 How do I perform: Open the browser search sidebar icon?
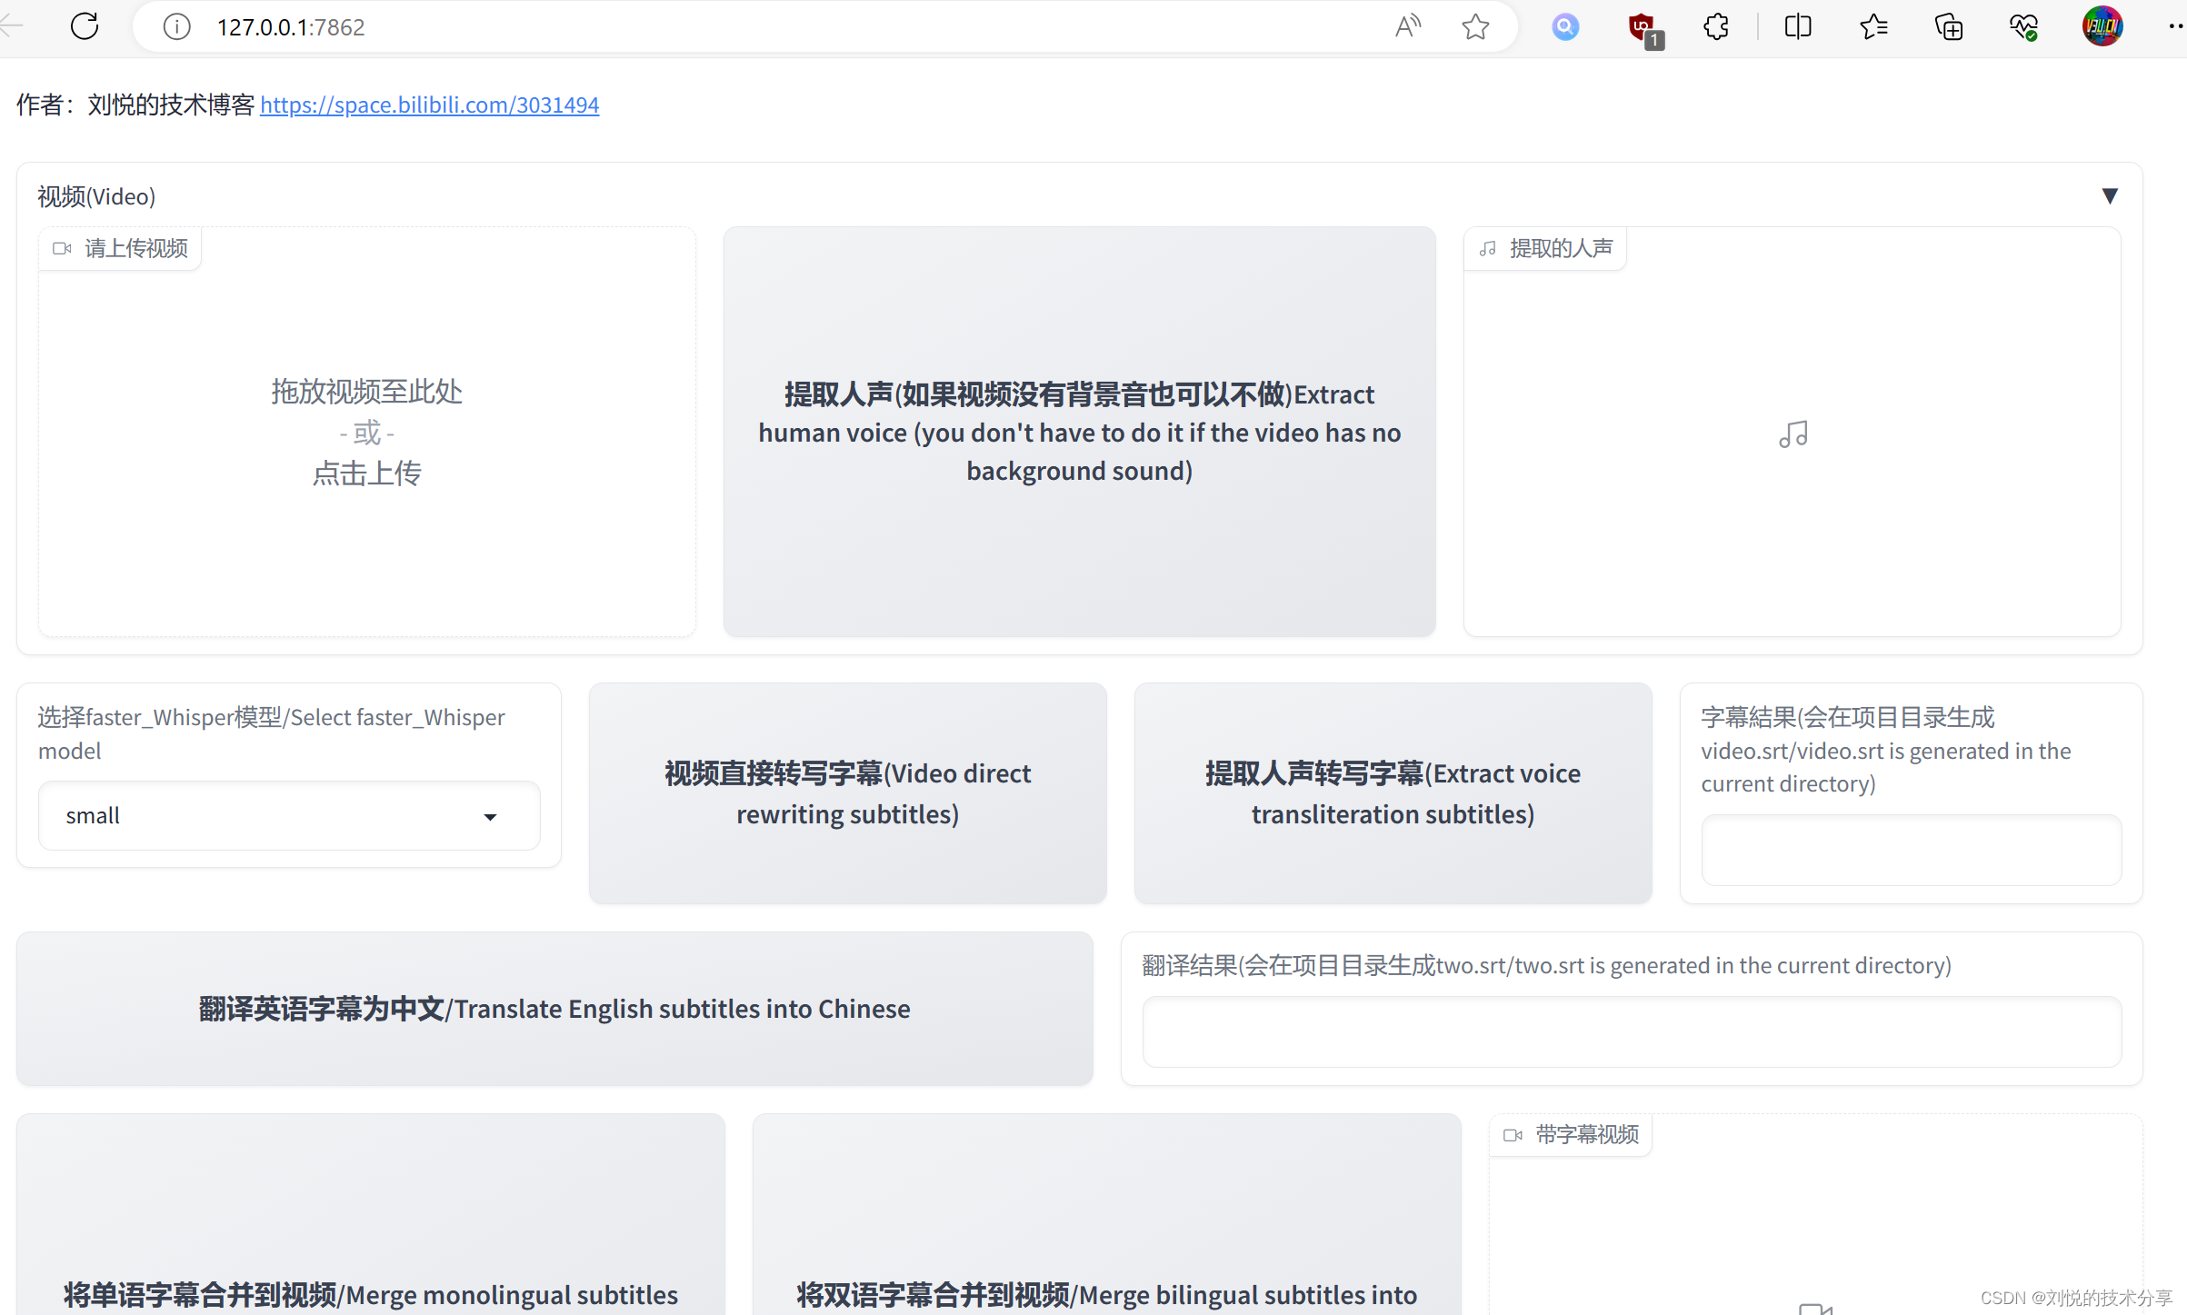(1565, 26)
